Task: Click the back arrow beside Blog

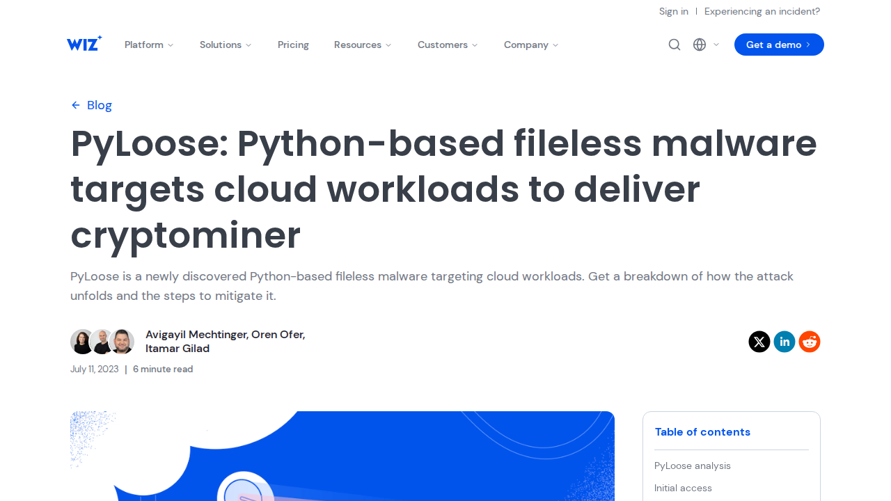Action: (76, 105)
